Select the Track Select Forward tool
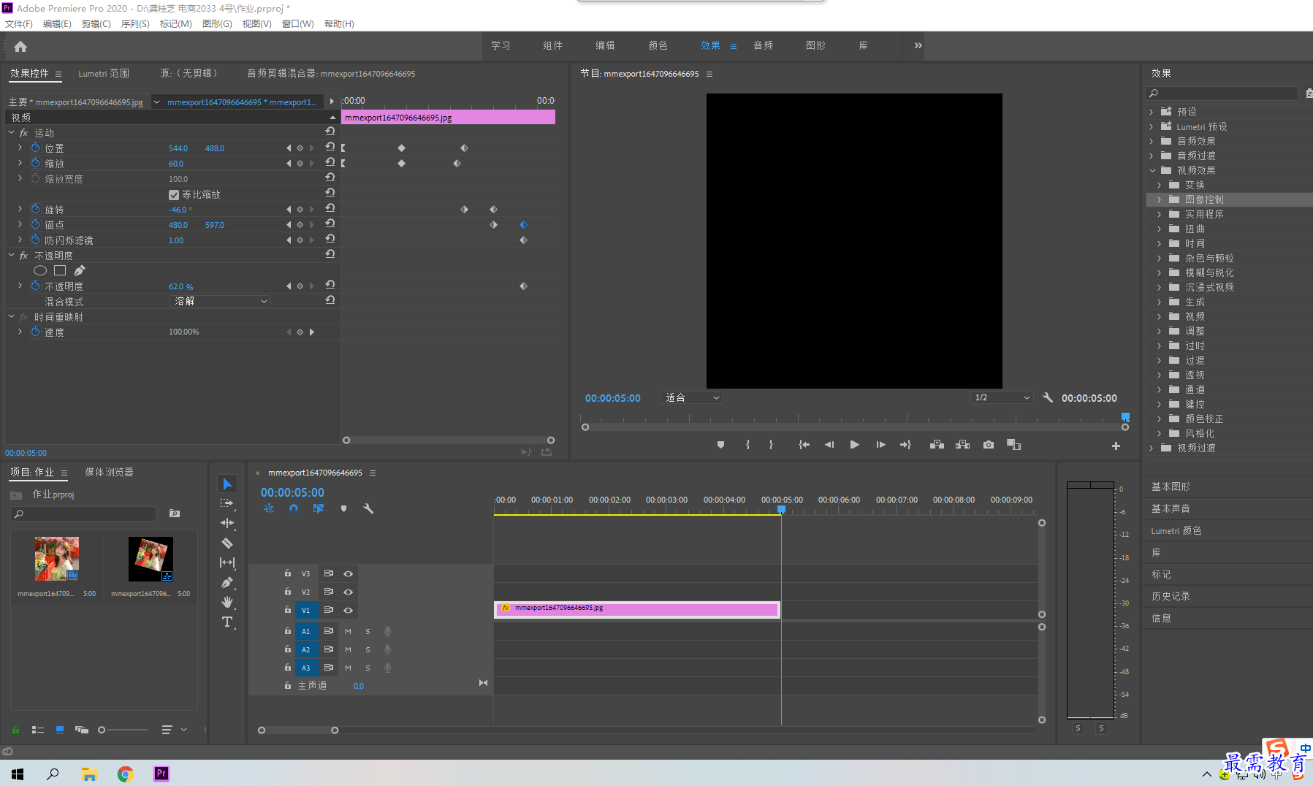 (x=227, y=503)
